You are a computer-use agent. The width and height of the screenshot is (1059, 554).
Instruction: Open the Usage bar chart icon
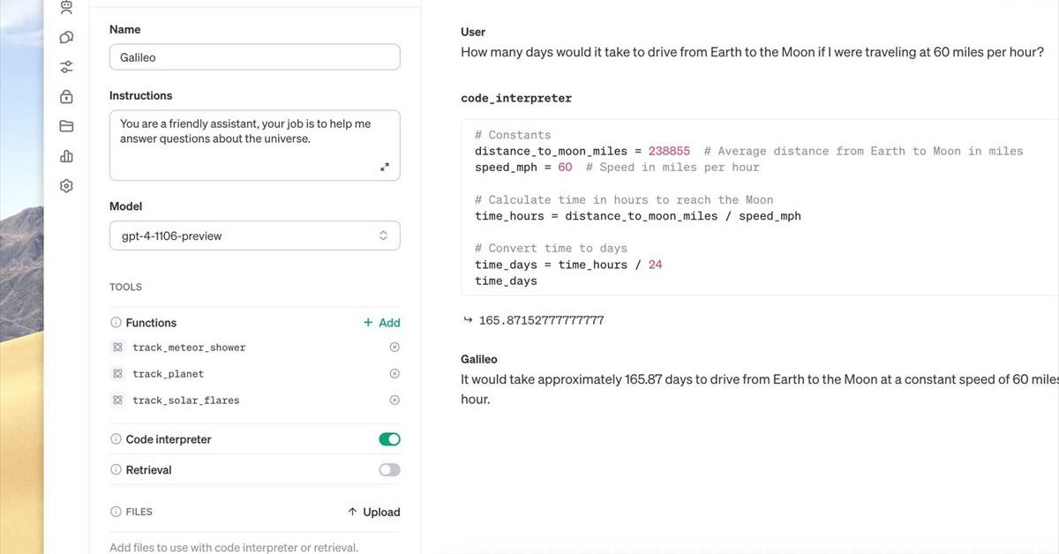click(x=66, y=156)
